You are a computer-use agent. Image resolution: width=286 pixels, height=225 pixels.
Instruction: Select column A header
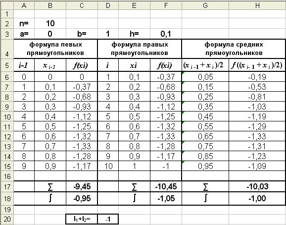pos(24,5)
